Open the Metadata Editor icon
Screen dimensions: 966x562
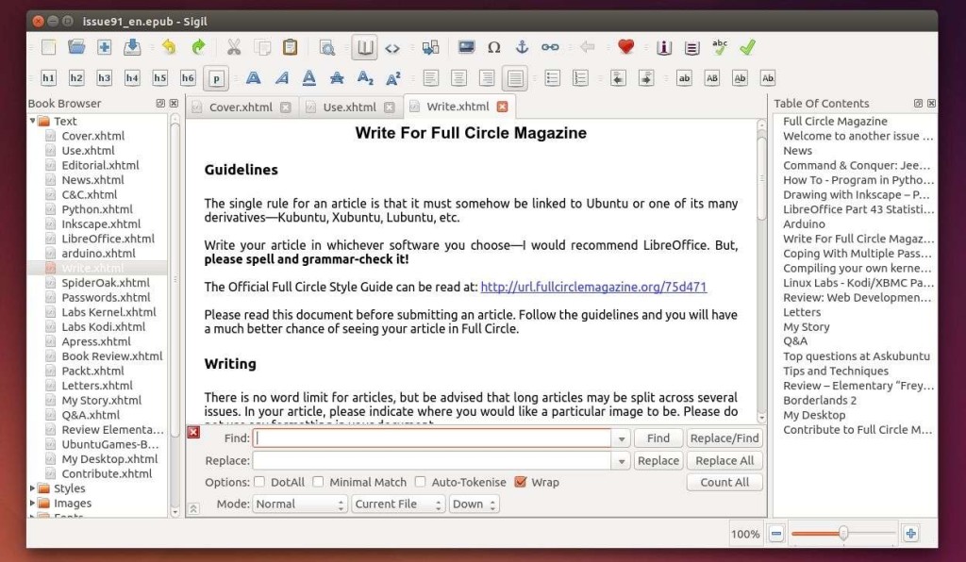[663, 47]
